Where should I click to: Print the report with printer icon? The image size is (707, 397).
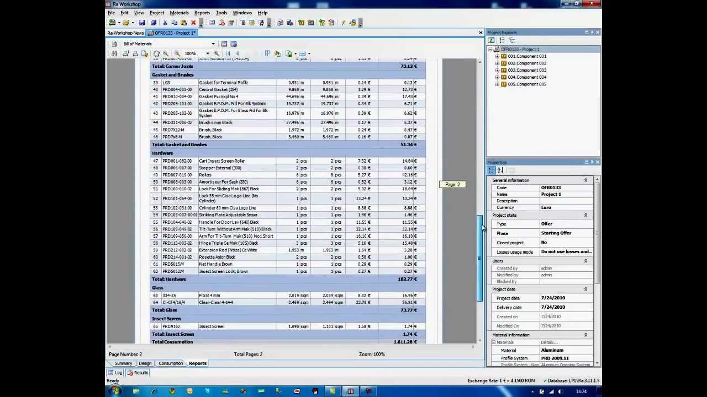(x=135, y=53)
